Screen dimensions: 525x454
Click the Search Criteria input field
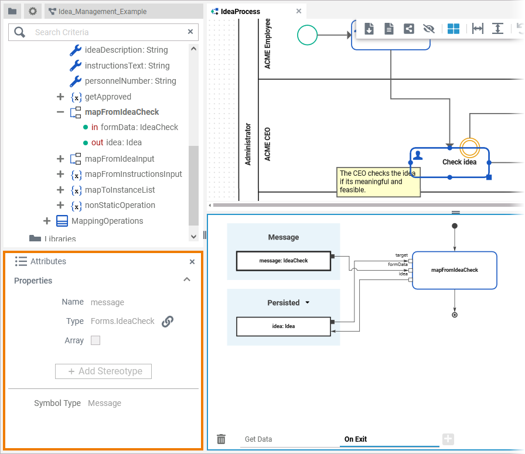tap(105, 32)
